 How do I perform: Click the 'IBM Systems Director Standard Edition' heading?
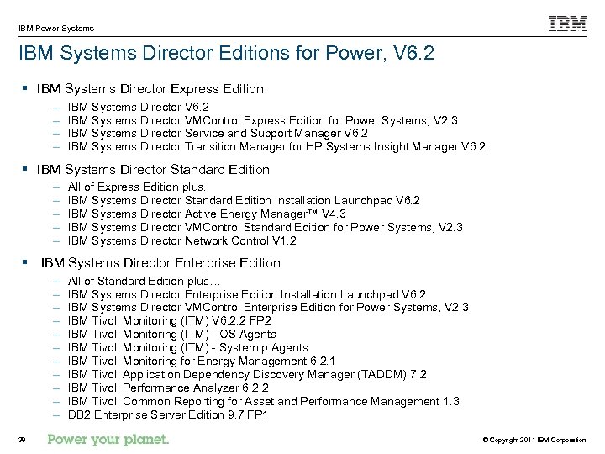click(153, 170)
